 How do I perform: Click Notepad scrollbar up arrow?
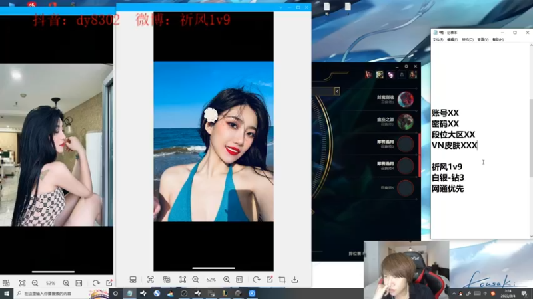pos(531,45)
